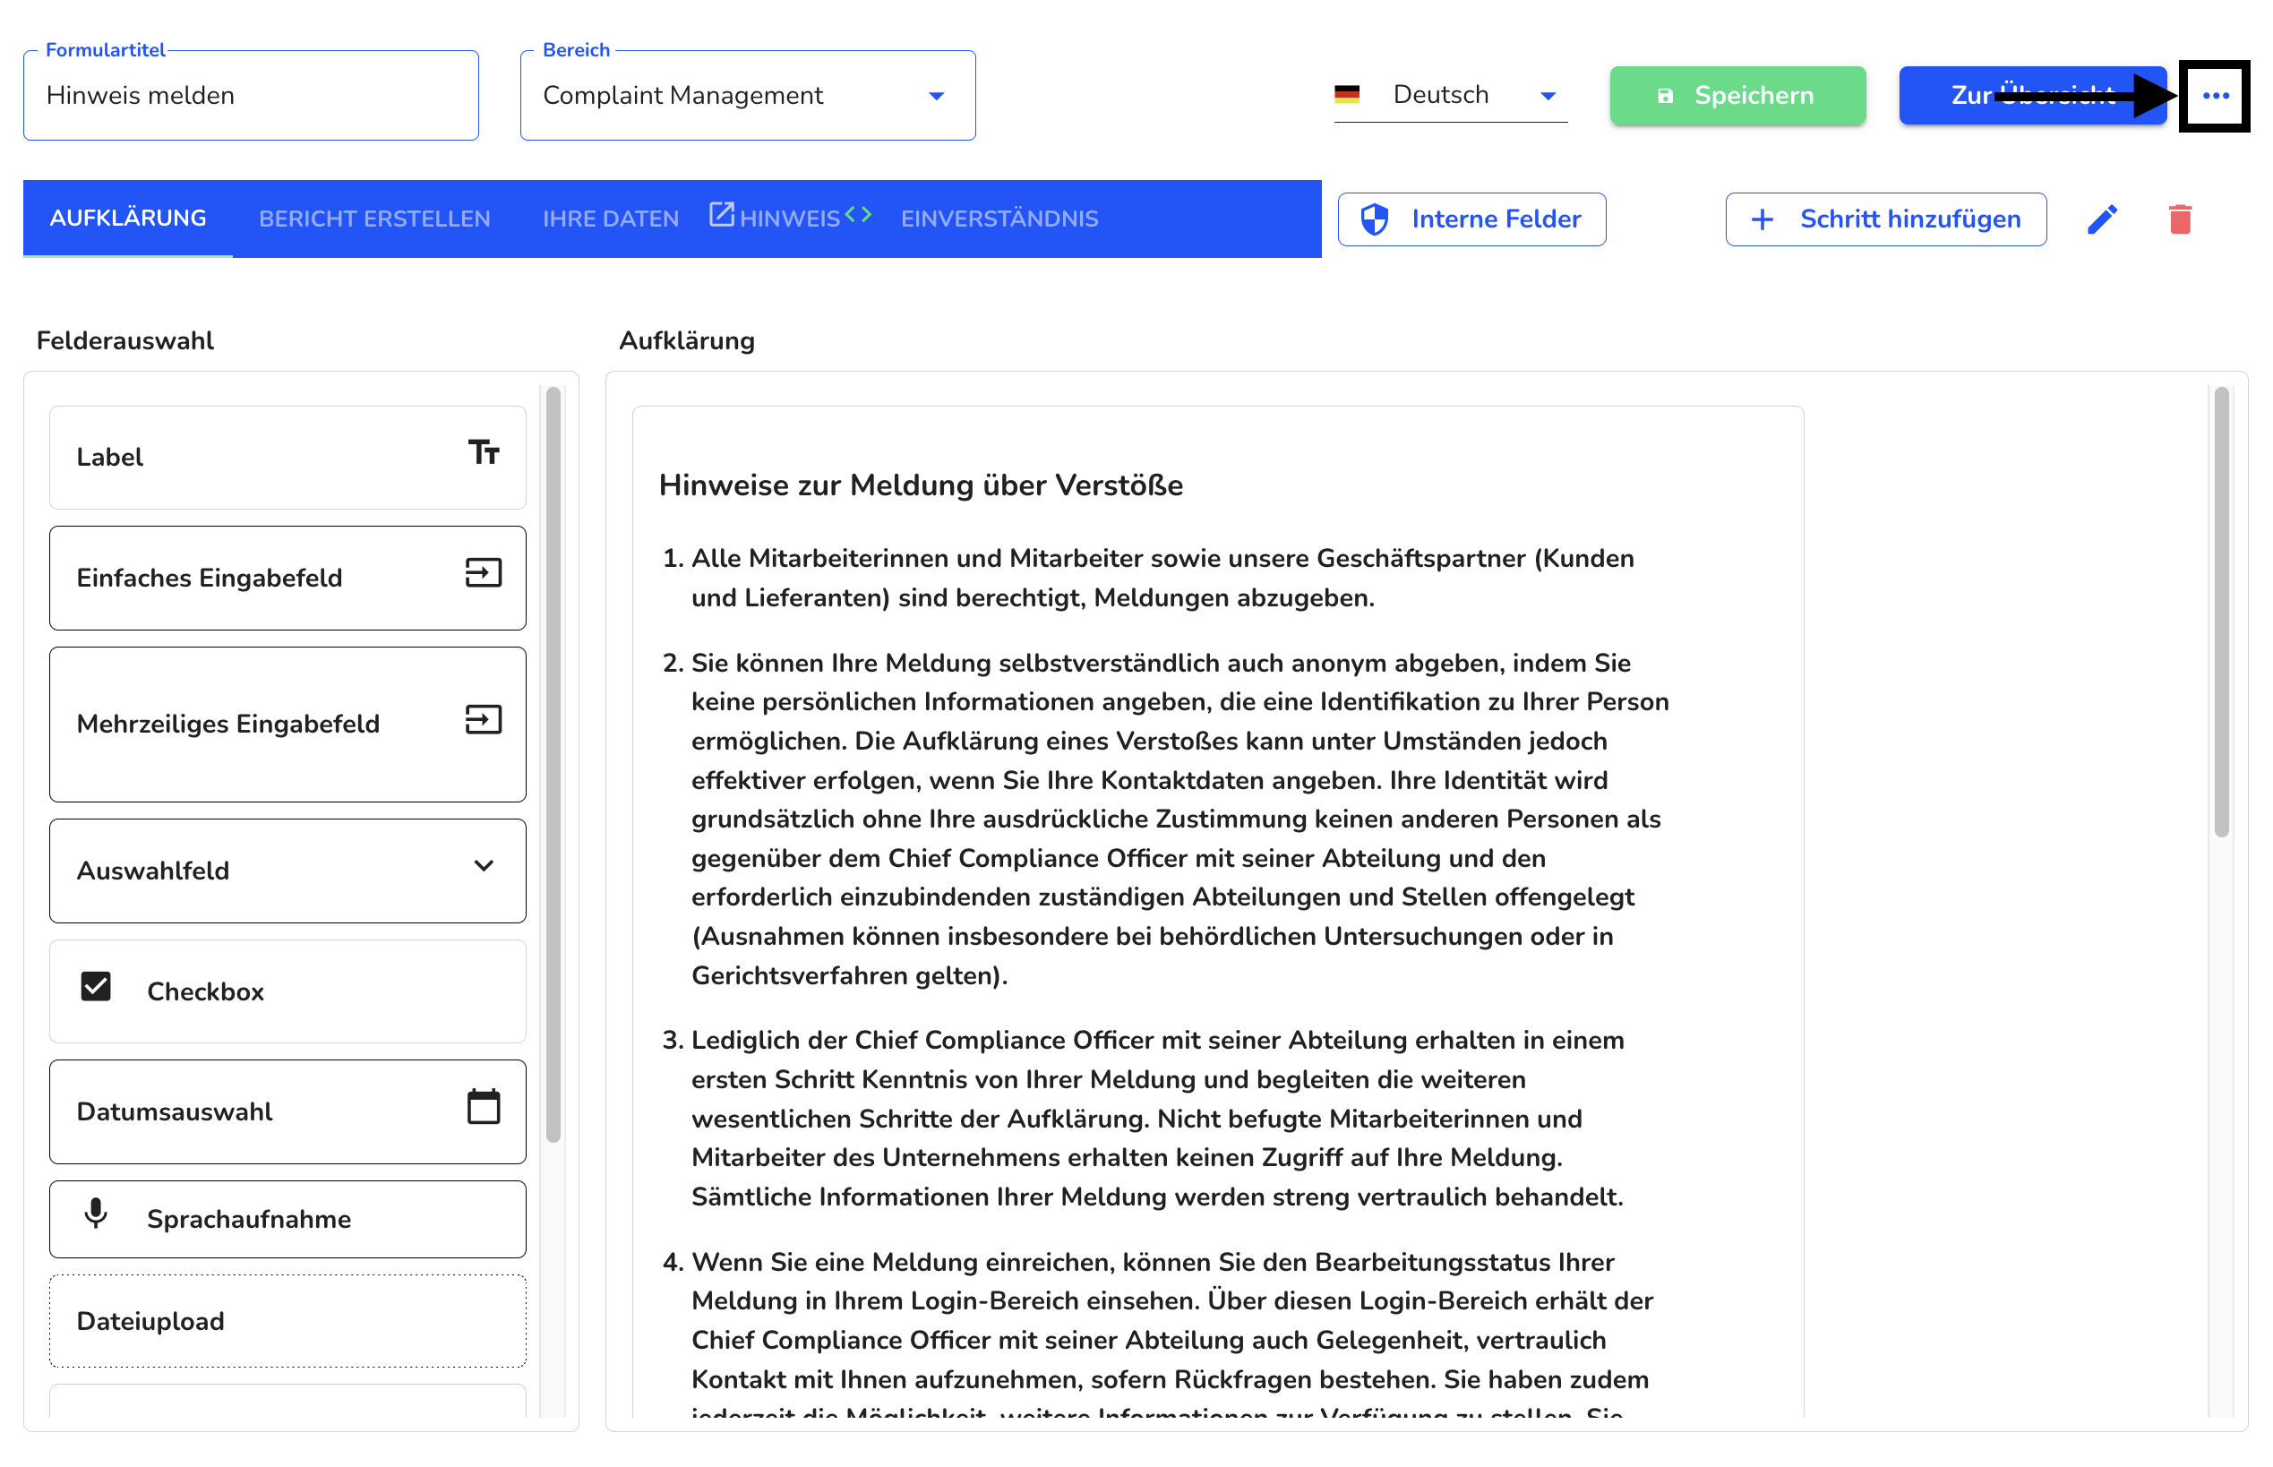Select the Datumsauswahl field element
The width and height of the screenshot is (2273, 1467).
[287, 1111]
